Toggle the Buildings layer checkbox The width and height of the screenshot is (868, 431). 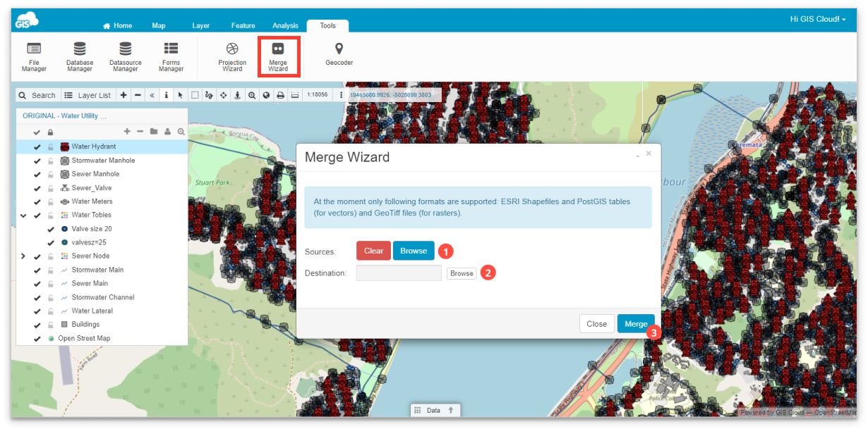[37, 324]
